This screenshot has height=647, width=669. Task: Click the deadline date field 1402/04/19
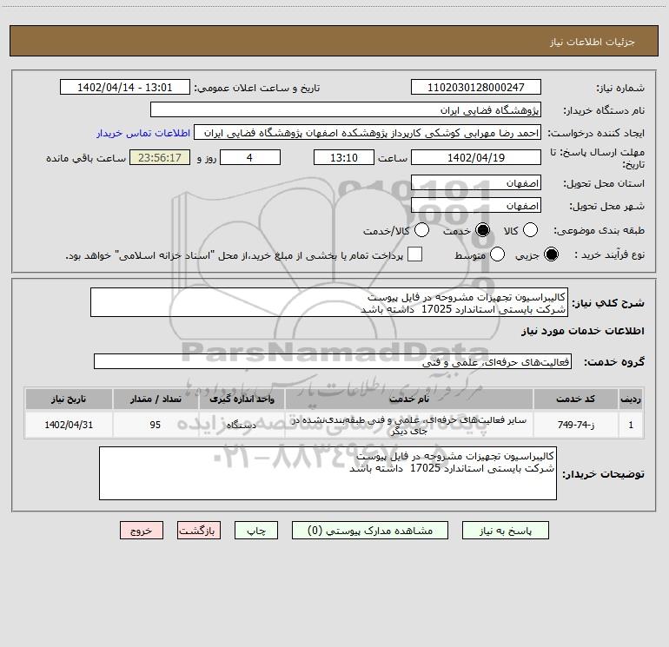tap(476, 157)
